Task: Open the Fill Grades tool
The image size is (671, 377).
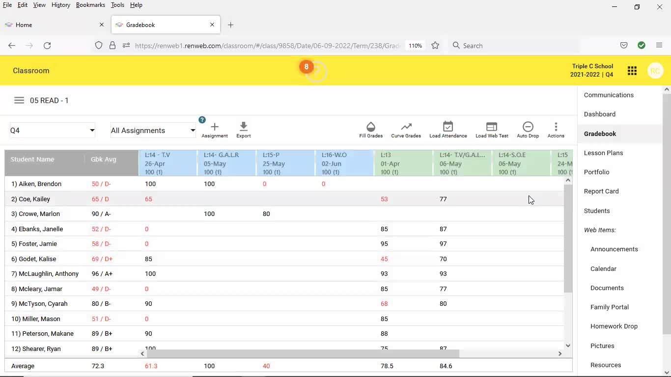Action: [x=371, y=130]
